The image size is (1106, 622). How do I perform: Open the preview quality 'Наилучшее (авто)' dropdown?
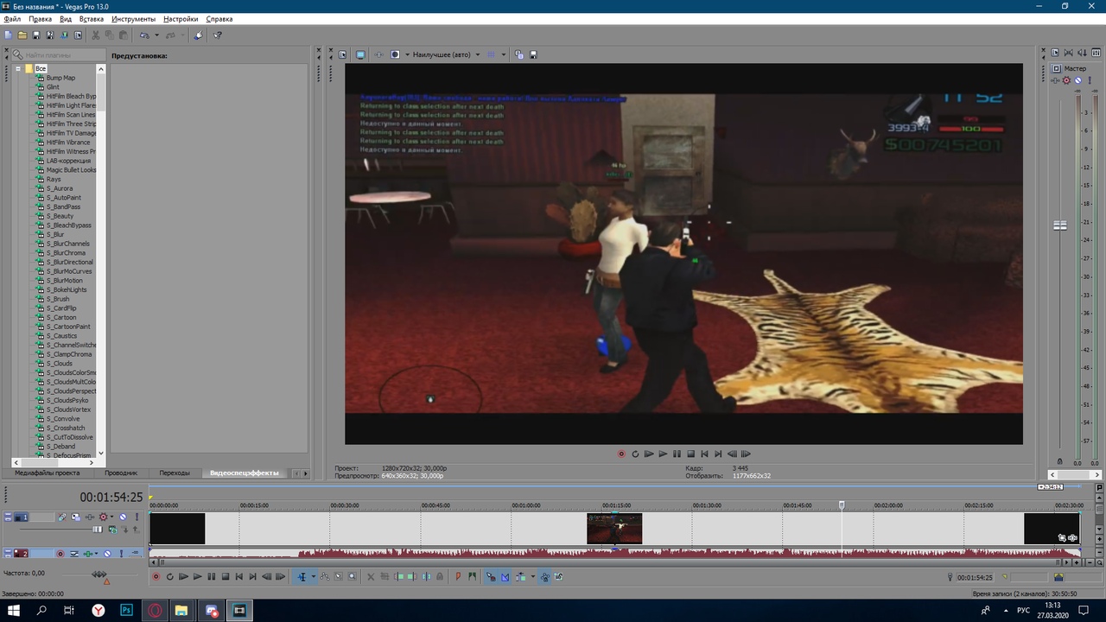[446, 54]
